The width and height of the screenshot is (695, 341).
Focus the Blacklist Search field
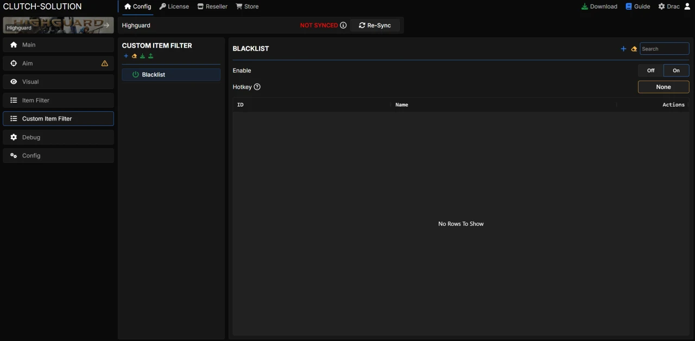pyautogui.click(x=664, y=49)
